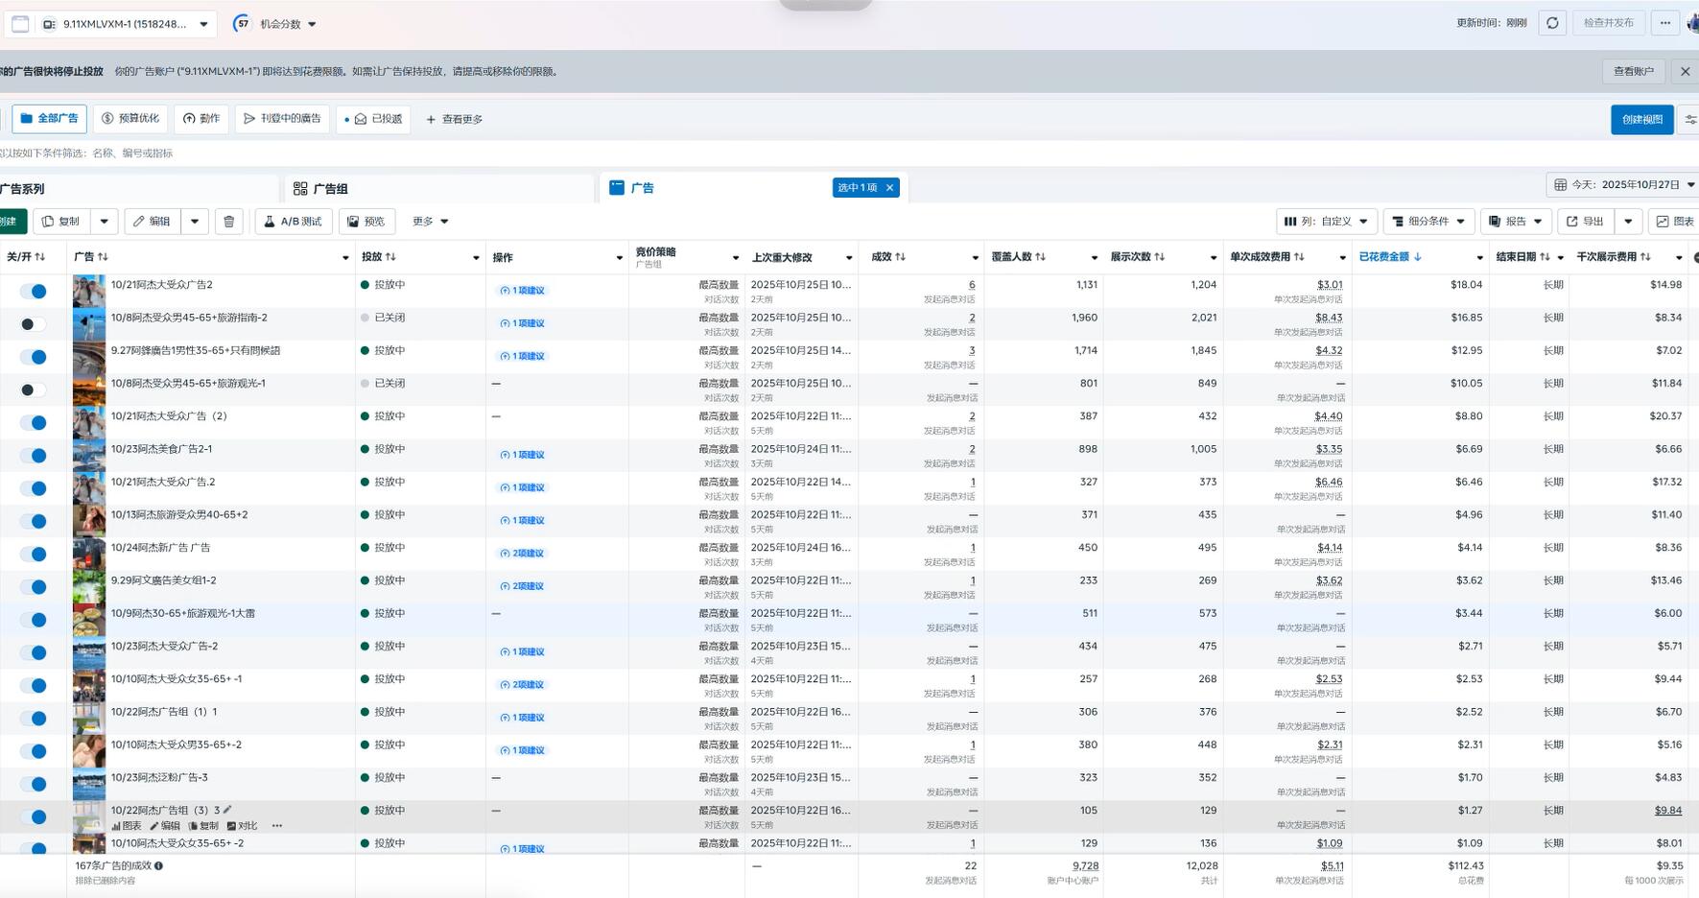Click the blue 创建视图 button
The image size is (1699, 898).
tap(1641, 120)
